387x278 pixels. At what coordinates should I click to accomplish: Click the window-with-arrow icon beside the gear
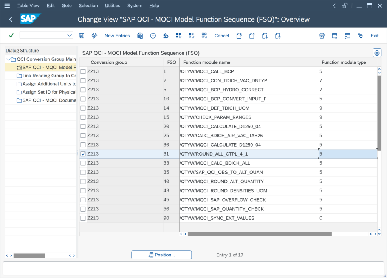(x=348, y=36)
